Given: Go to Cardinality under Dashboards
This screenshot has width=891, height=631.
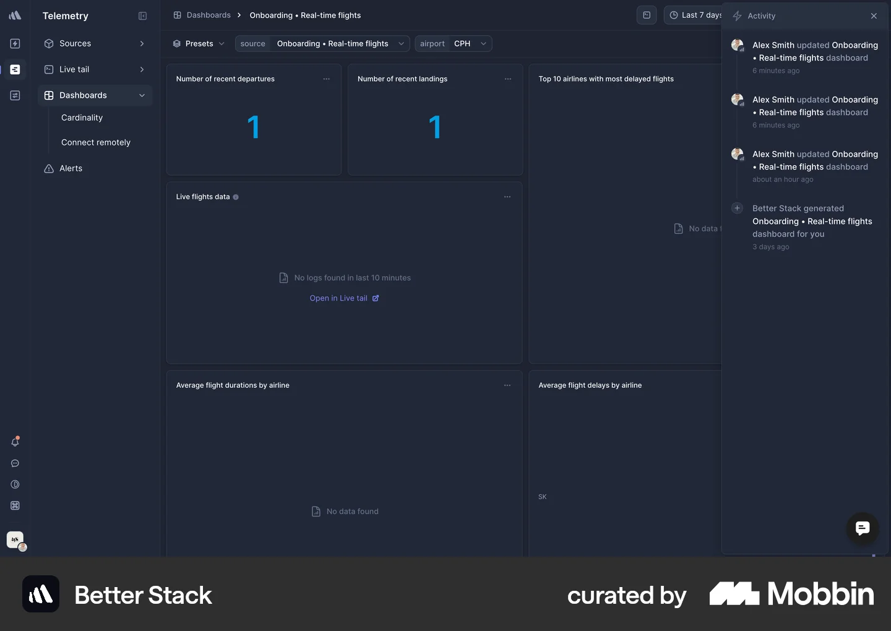Looking at the screenshot, I should point(82,118).
